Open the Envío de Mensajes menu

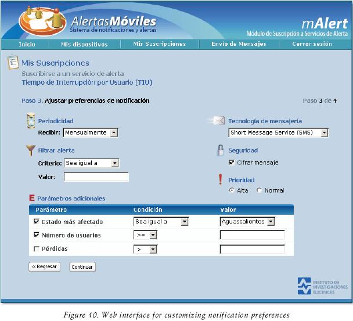(239, 44)
